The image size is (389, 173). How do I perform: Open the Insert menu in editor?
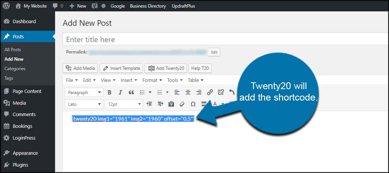129,80
